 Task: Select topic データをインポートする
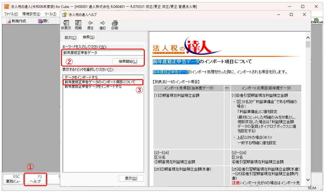(81, 77)
